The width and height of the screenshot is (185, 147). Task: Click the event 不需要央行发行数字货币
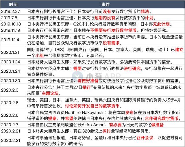106,30
